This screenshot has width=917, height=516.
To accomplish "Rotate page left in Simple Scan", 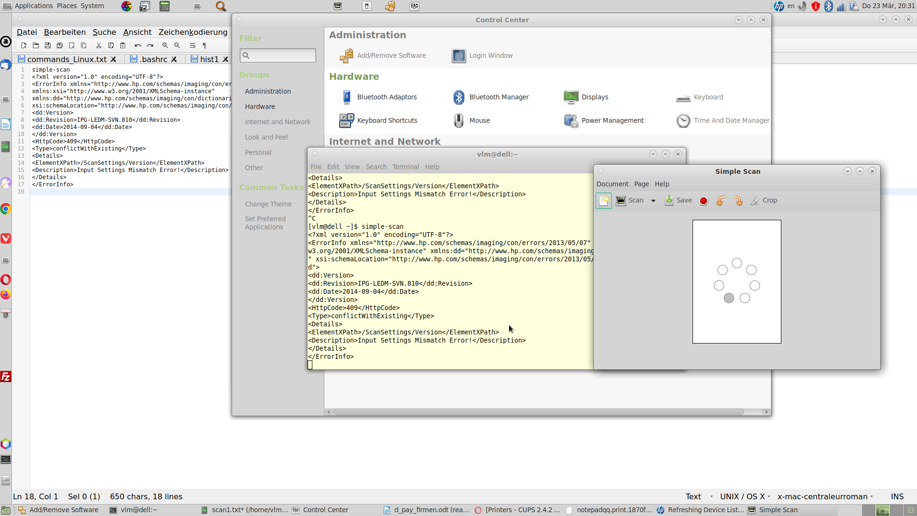I will [x=721, y=201].
